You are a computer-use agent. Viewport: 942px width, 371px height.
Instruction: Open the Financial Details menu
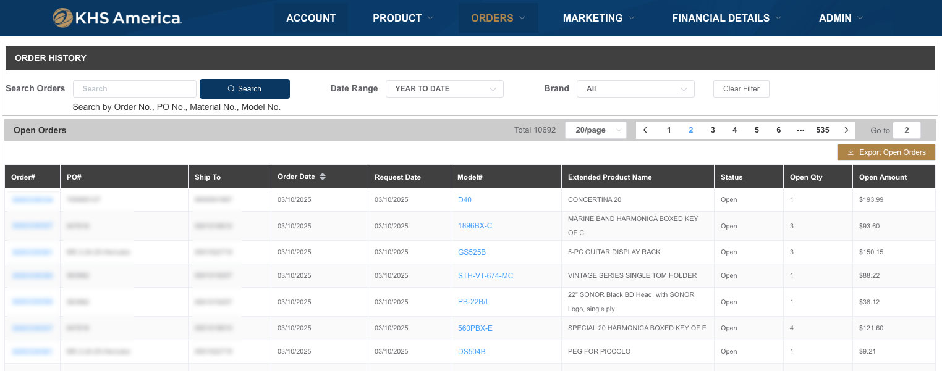pos(726,18)
